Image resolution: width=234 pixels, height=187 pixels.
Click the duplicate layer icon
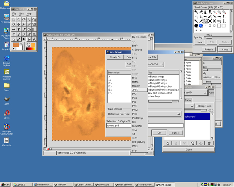coord(192,143)
